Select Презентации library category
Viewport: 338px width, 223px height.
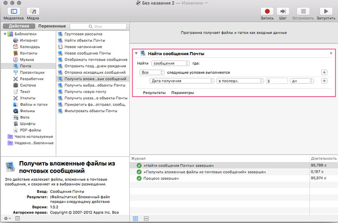coord(32,73)
